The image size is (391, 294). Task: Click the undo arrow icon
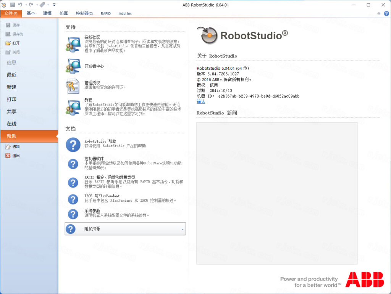[x=20, y=5]
